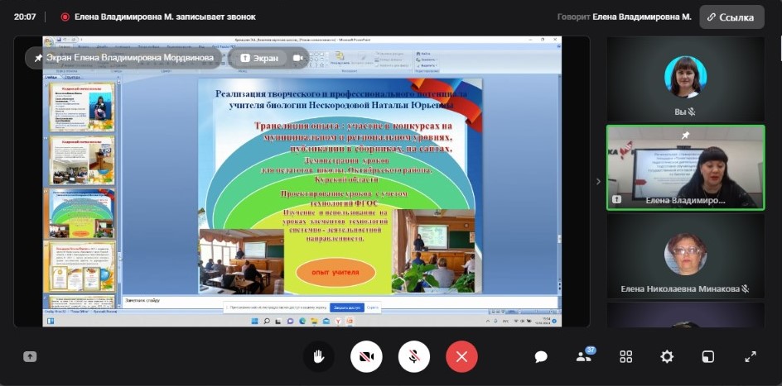Turn on your camera
This screenshot has width=782, height=386.
tap(366, 356)
